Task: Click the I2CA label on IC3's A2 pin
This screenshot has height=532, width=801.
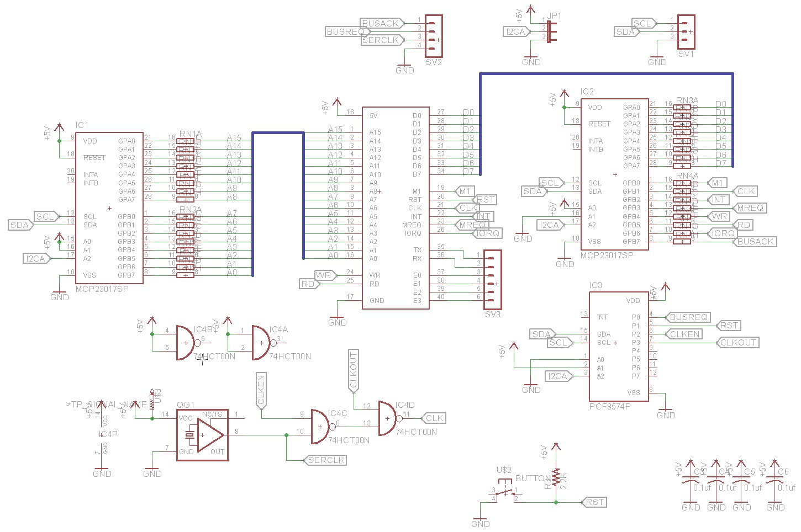Action: [x=559, y=376]
